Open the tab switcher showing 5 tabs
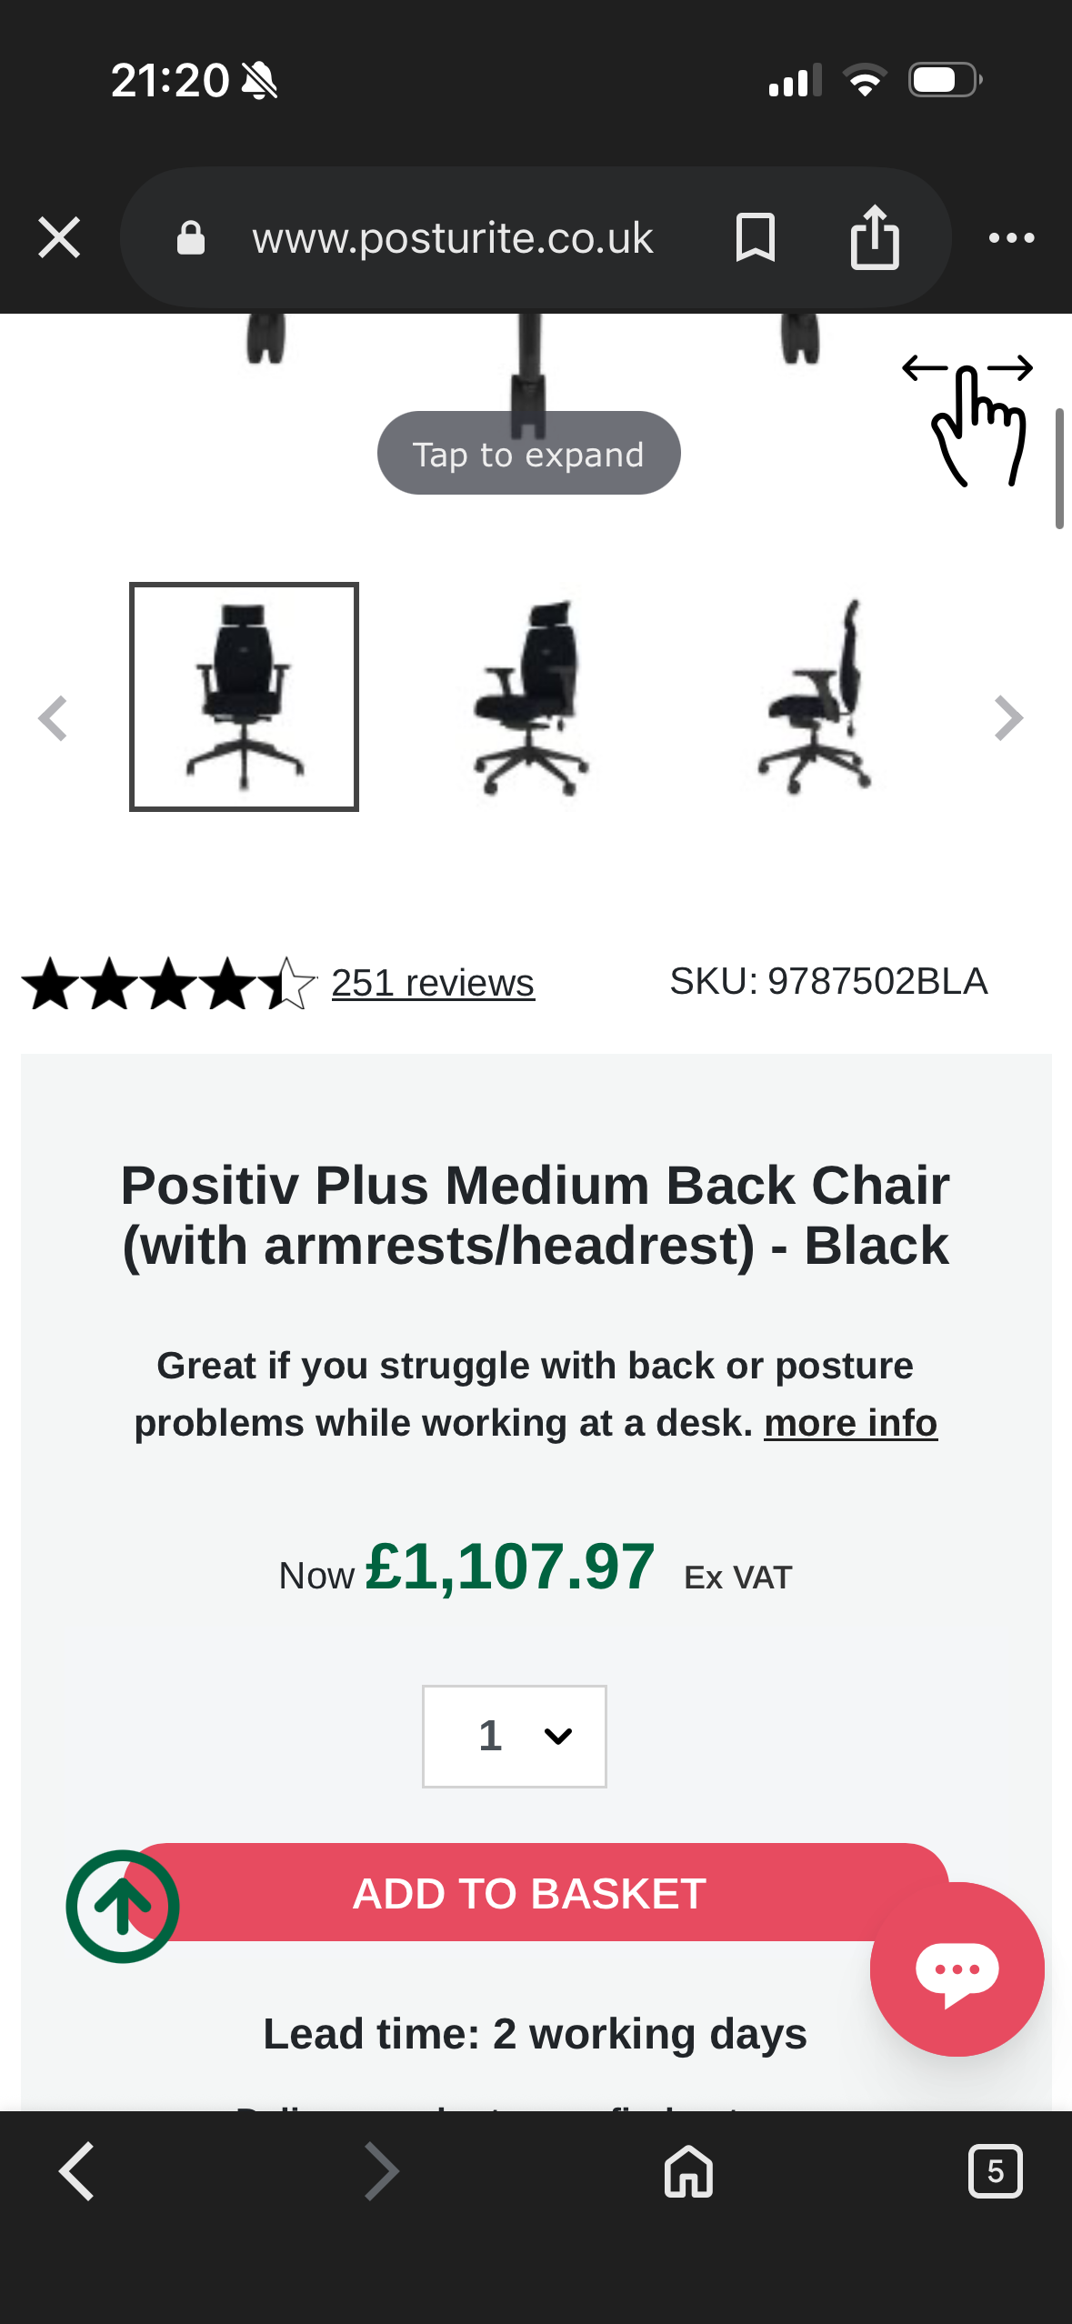This screenshot has width=1072, height=2324. point(995,2171)
